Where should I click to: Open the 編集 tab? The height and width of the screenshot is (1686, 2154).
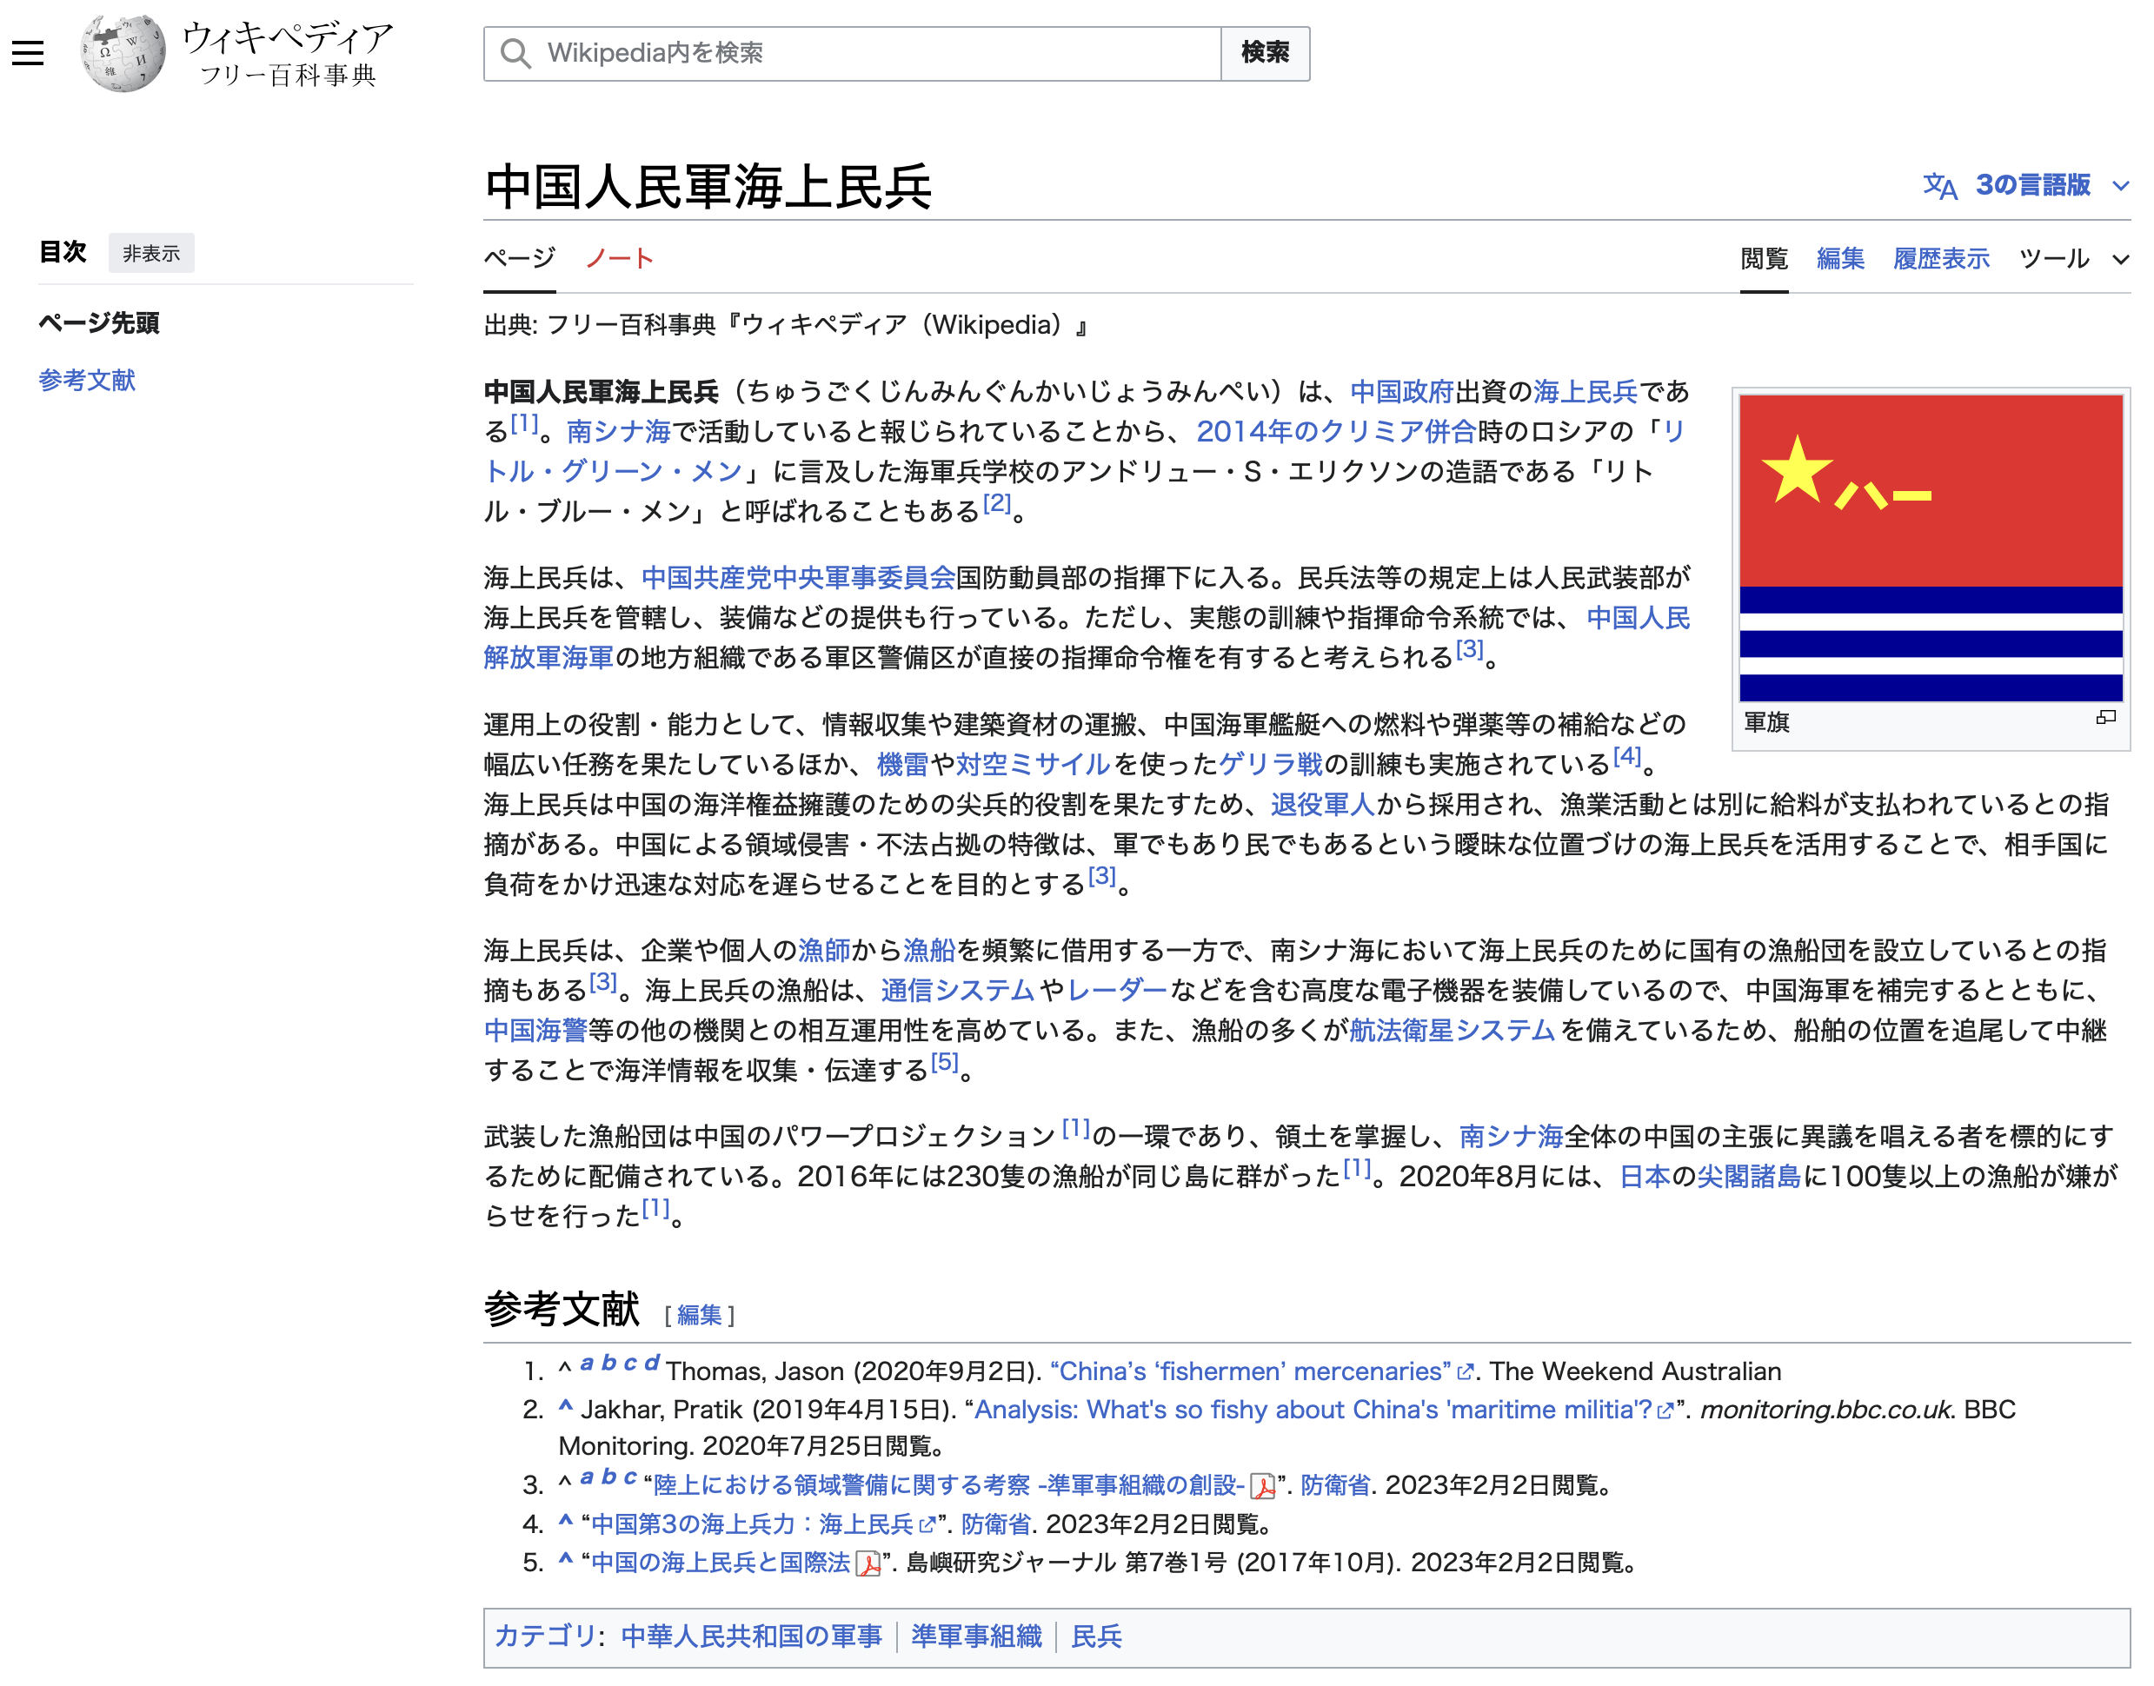point(1839,260)
